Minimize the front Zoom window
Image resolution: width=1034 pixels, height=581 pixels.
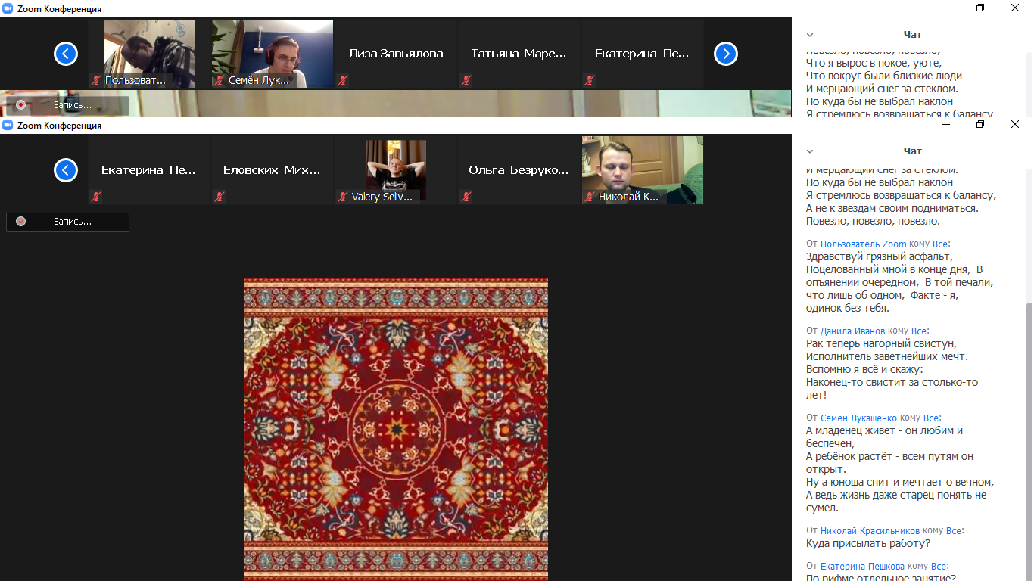pyautogui.click(x=946, y=124)
